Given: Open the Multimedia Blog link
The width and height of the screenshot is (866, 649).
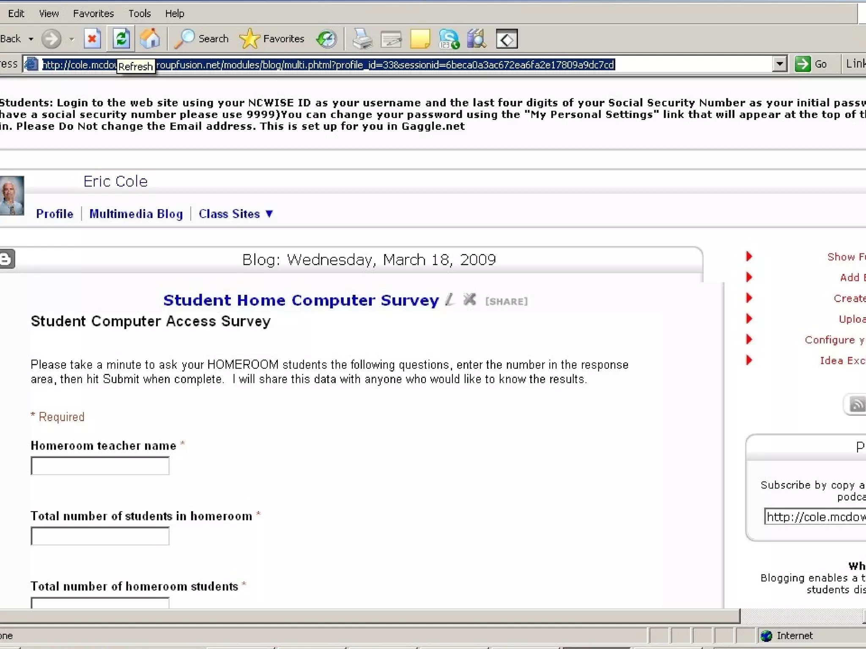Looking at the screenshot, I should pyautogui.click(x=136, y=214).
